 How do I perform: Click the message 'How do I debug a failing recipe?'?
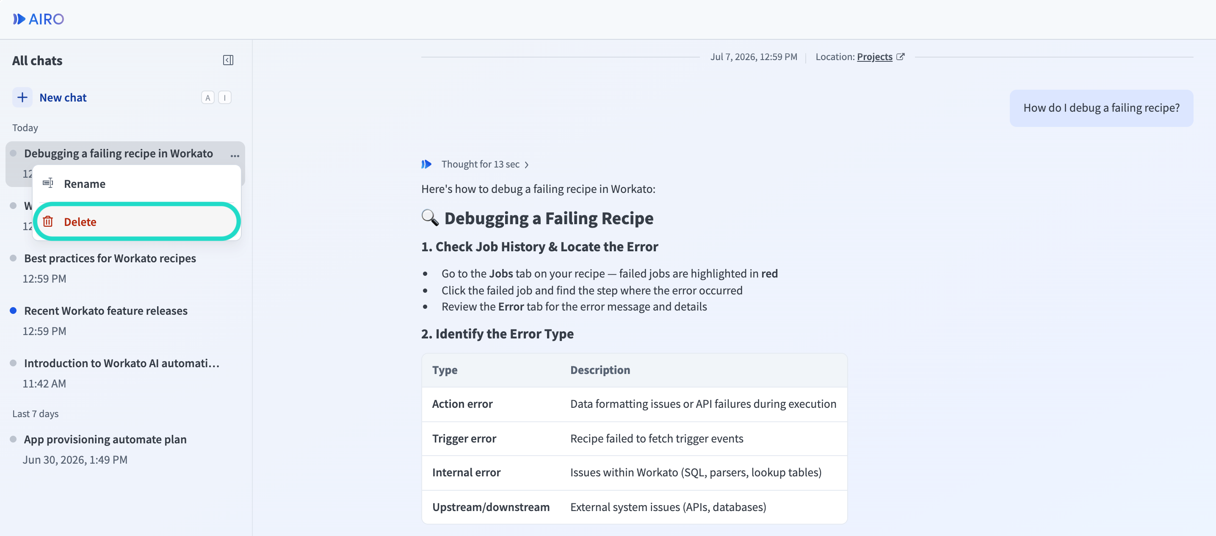1101,108
